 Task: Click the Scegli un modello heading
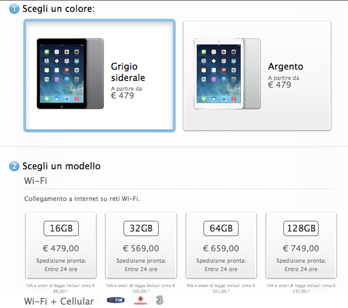[x=61, y=166]
